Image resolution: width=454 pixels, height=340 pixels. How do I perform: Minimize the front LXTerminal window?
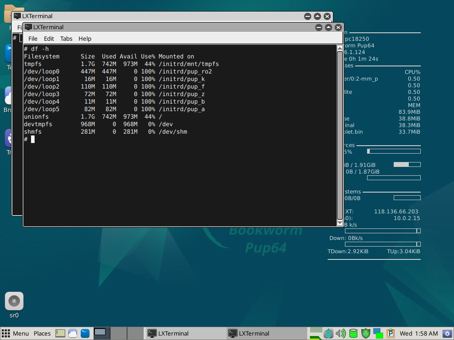coord(319,27)
